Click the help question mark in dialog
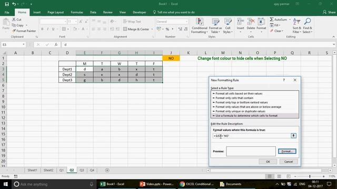 [284, 80]
